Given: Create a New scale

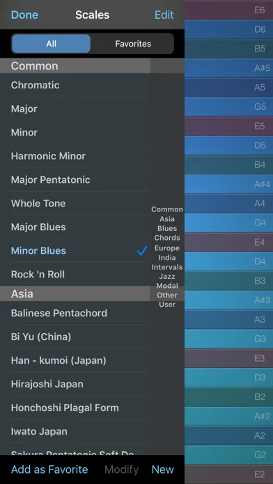Looking at the screenshot, I should point(163,469).
